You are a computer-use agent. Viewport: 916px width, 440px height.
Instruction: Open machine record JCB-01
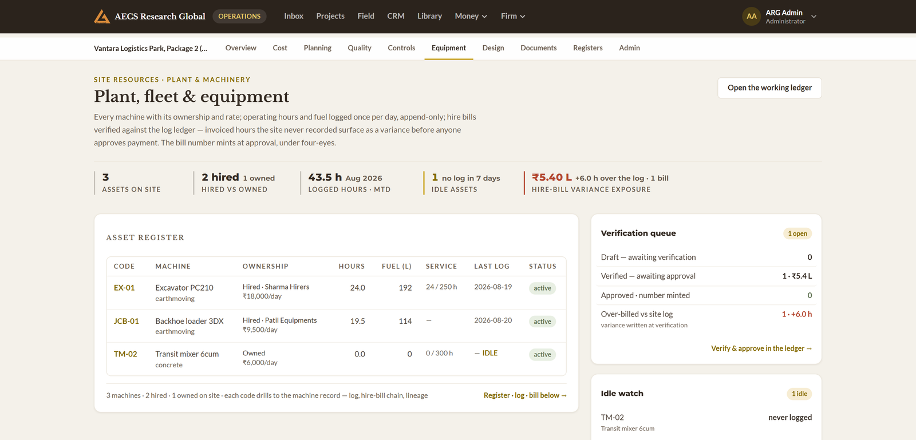point(126,321)
